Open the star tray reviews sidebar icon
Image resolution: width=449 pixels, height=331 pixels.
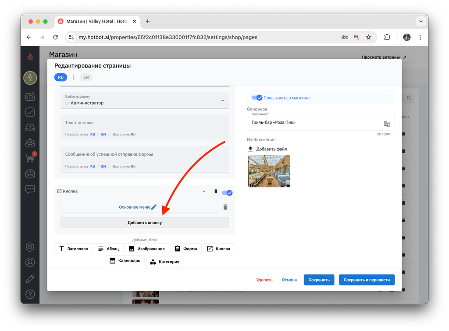[x=30, y=142]
